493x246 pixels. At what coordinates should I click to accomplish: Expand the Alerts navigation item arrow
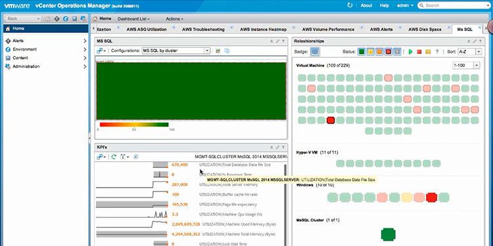point(85,41)
